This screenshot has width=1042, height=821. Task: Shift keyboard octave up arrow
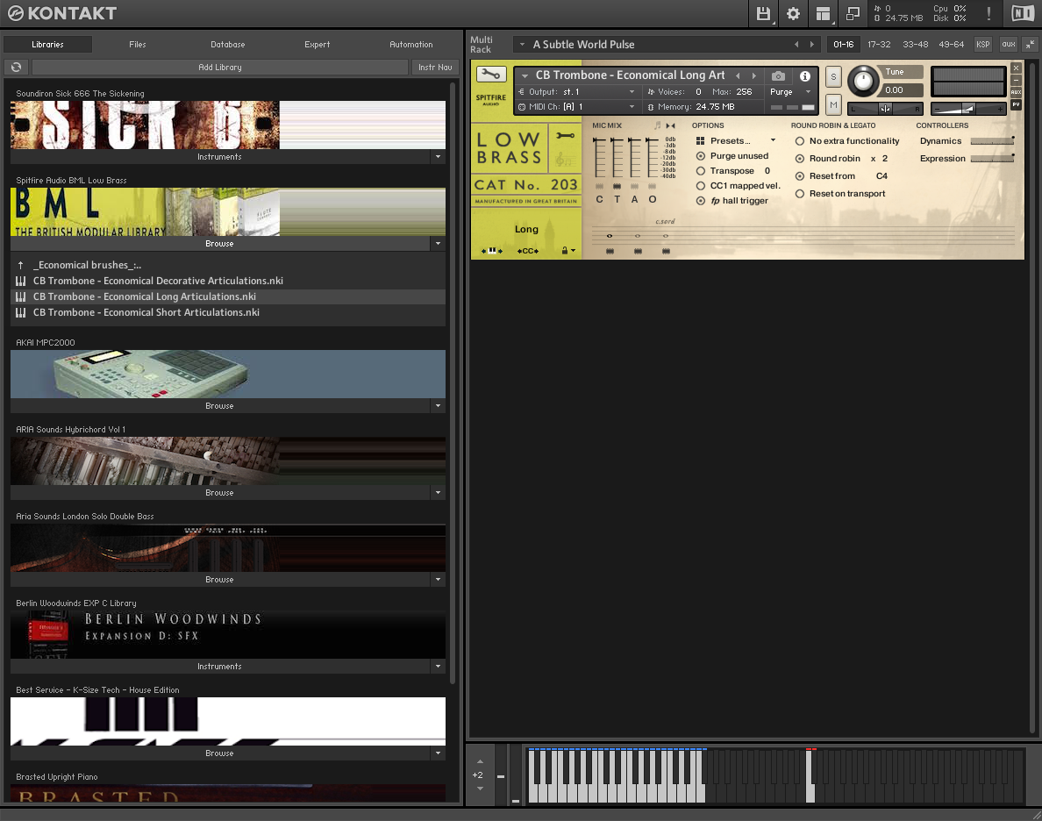point(480,762)
